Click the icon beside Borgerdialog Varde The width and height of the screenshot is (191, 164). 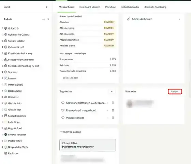(x=6, y=147)
